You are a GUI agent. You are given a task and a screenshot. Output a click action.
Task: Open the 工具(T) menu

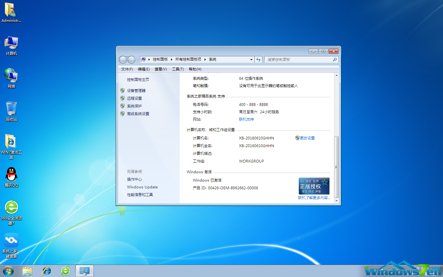(x=178, y=69)
